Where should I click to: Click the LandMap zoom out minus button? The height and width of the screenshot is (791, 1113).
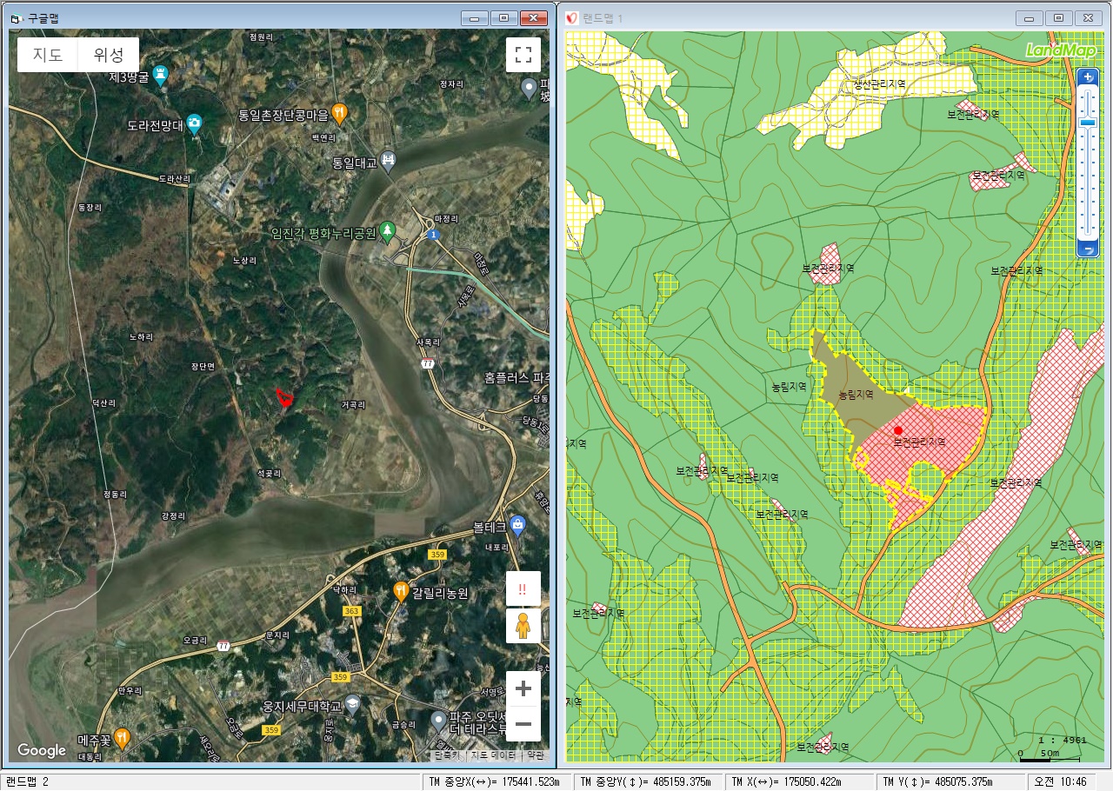tap(1088, 249)
